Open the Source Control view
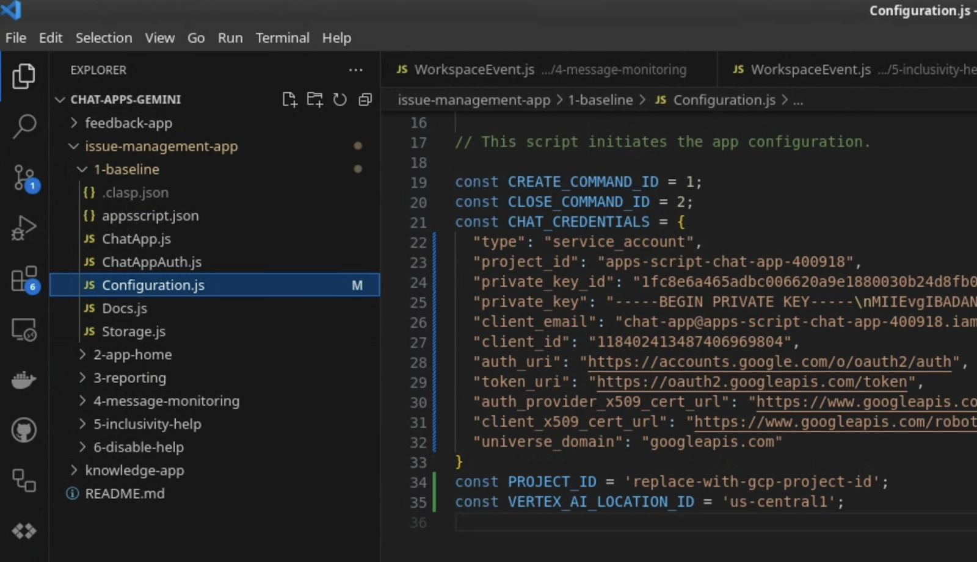 pos(24,178)
